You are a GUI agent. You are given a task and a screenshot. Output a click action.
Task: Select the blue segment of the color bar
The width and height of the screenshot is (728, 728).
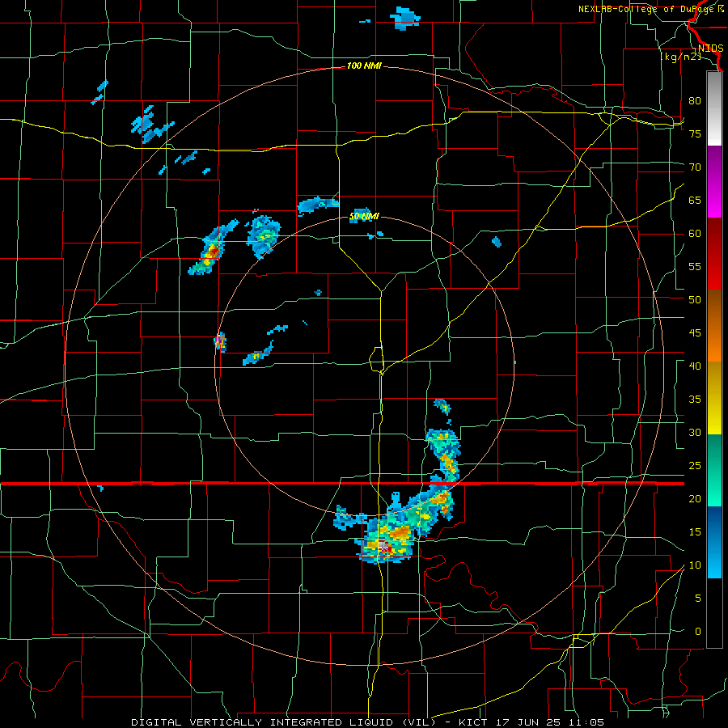click(x=714, y=542)
